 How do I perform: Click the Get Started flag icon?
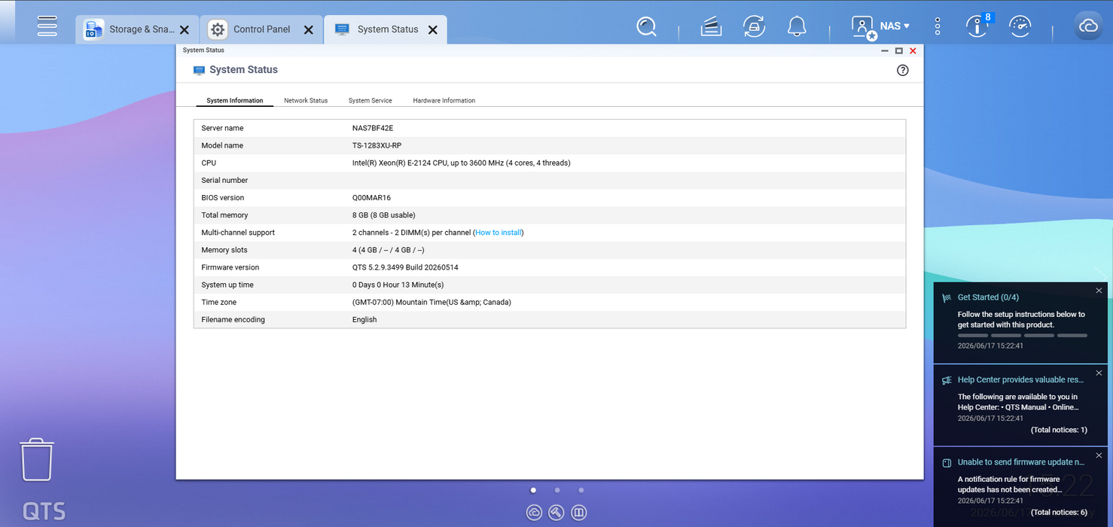coord(947,297)
